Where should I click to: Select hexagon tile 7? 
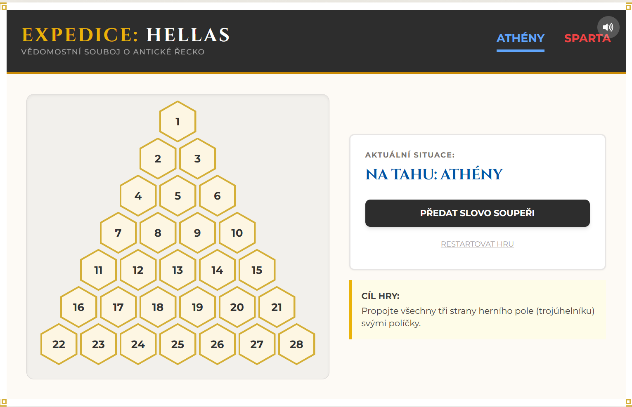point(118,233)
